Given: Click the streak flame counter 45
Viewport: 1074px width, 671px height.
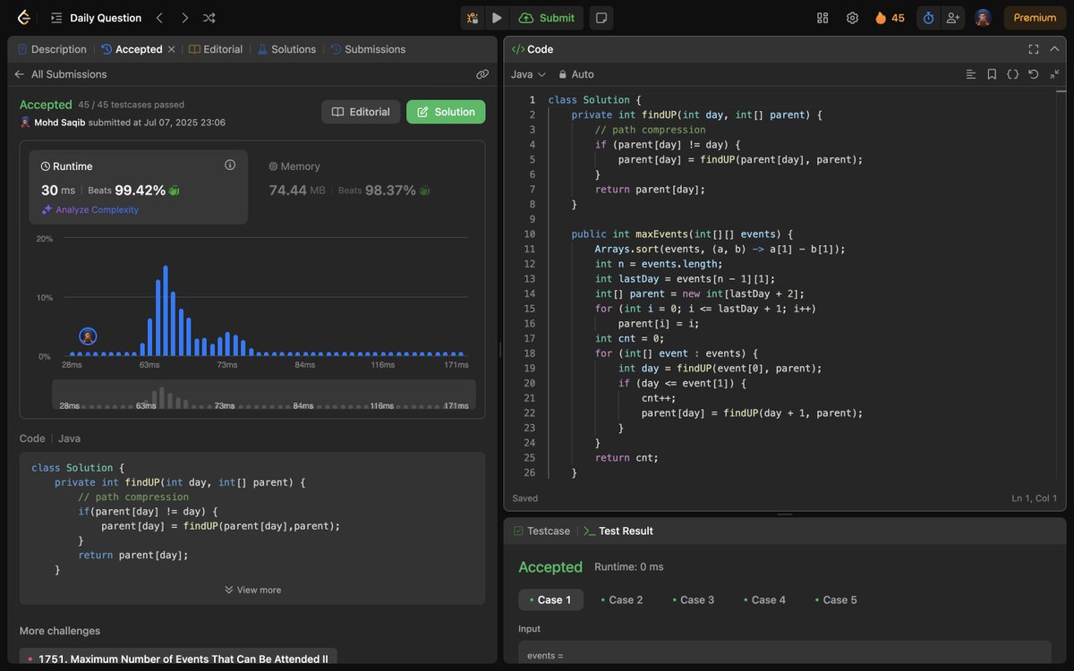Looking at the screenshot, I should 890,18.
